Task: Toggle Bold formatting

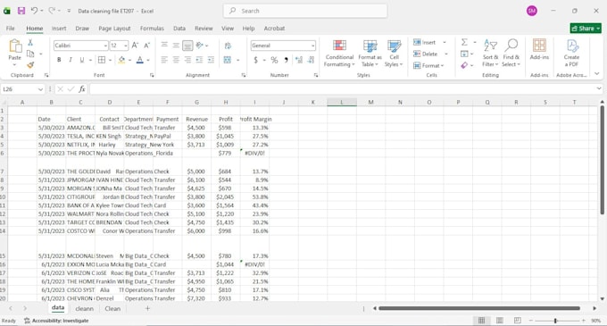Action: (59, 60)
